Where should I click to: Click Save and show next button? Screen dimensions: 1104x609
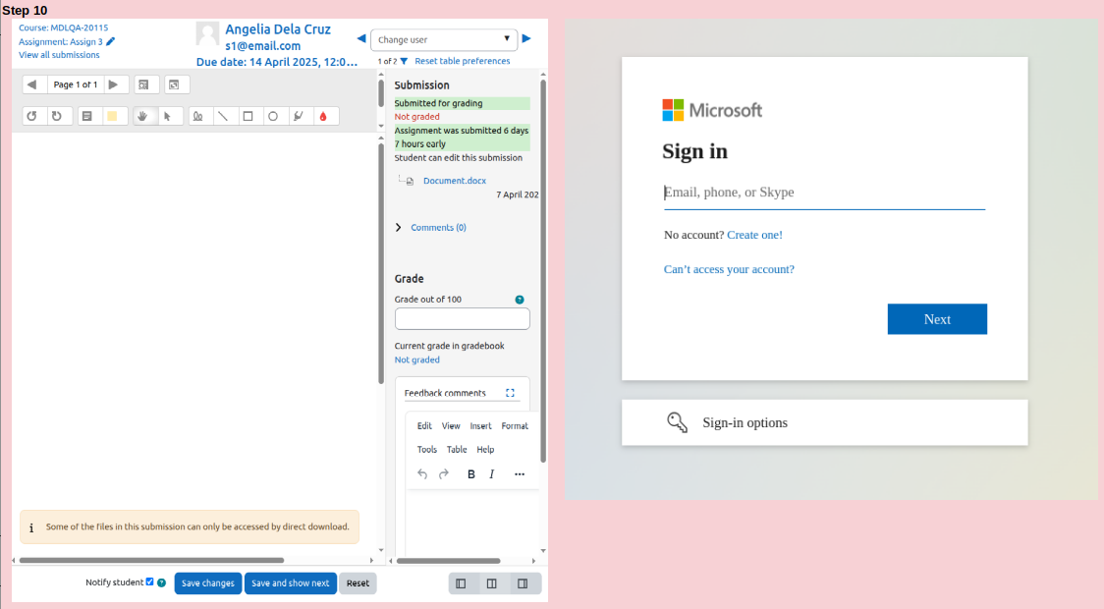(x=290, y=582)
